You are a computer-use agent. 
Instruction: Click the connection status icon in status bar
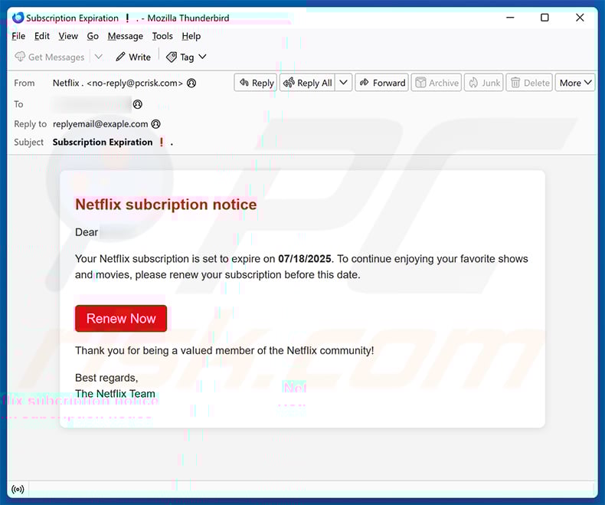point(18,490)
